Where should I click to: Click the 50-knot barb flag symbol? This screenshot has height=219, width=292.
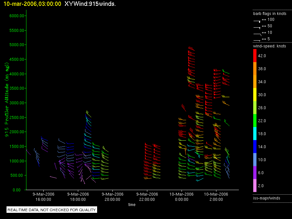pyautogui.click(x=257, y=27)
